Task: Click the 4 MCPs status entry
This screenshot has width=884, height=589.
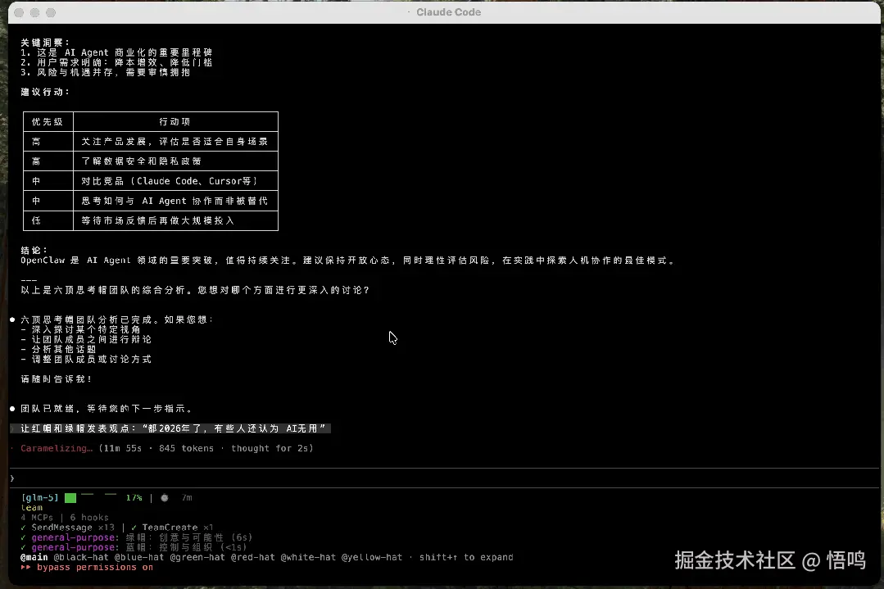Action: click(x=37, y=518)
